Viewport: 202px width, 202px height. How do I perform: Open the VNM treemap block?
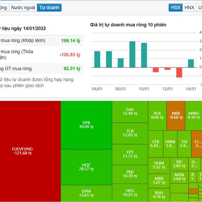point(170,144)
